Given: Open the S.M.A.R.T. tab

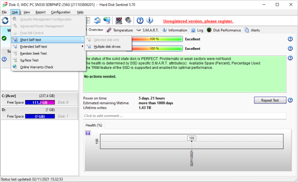Looking at the screenshot, I should [147, 30].
